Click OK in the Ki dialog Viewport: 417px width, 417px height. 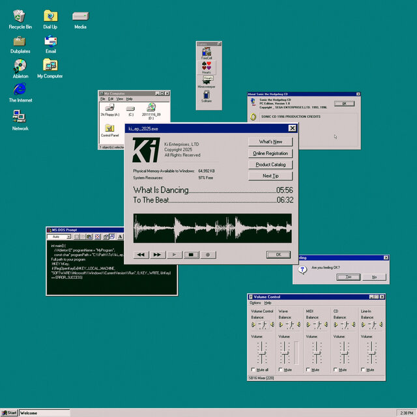coord(278,255)
